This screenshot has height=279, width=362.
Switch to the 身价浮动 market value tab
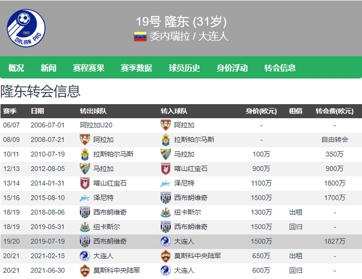[232, 68]
